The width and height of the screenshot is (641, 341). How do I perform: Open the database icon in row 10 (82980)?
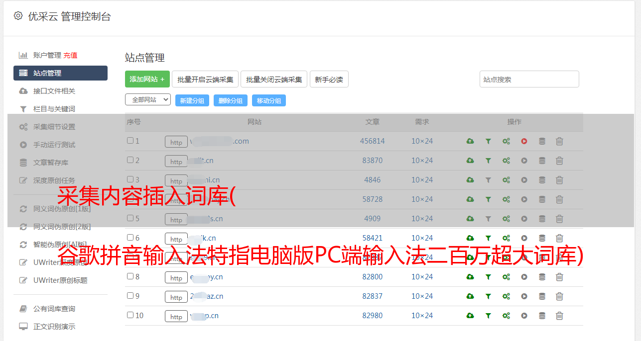pyautogui.click(x=542, y=316)
